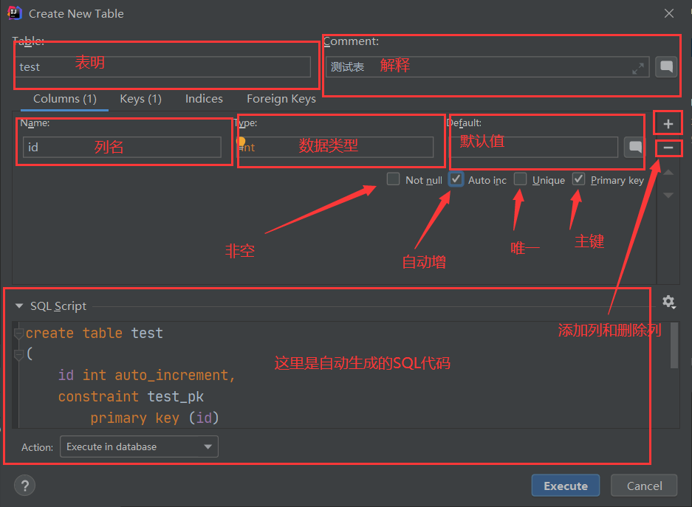The height and width of the screenshot is (507, 692).
Task: Open the Indices tab
Action: (x=204, y=99)
